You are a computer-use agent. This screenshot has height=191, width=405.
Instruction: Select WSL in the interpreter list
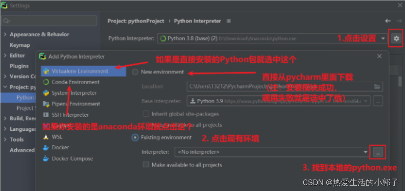57,137
